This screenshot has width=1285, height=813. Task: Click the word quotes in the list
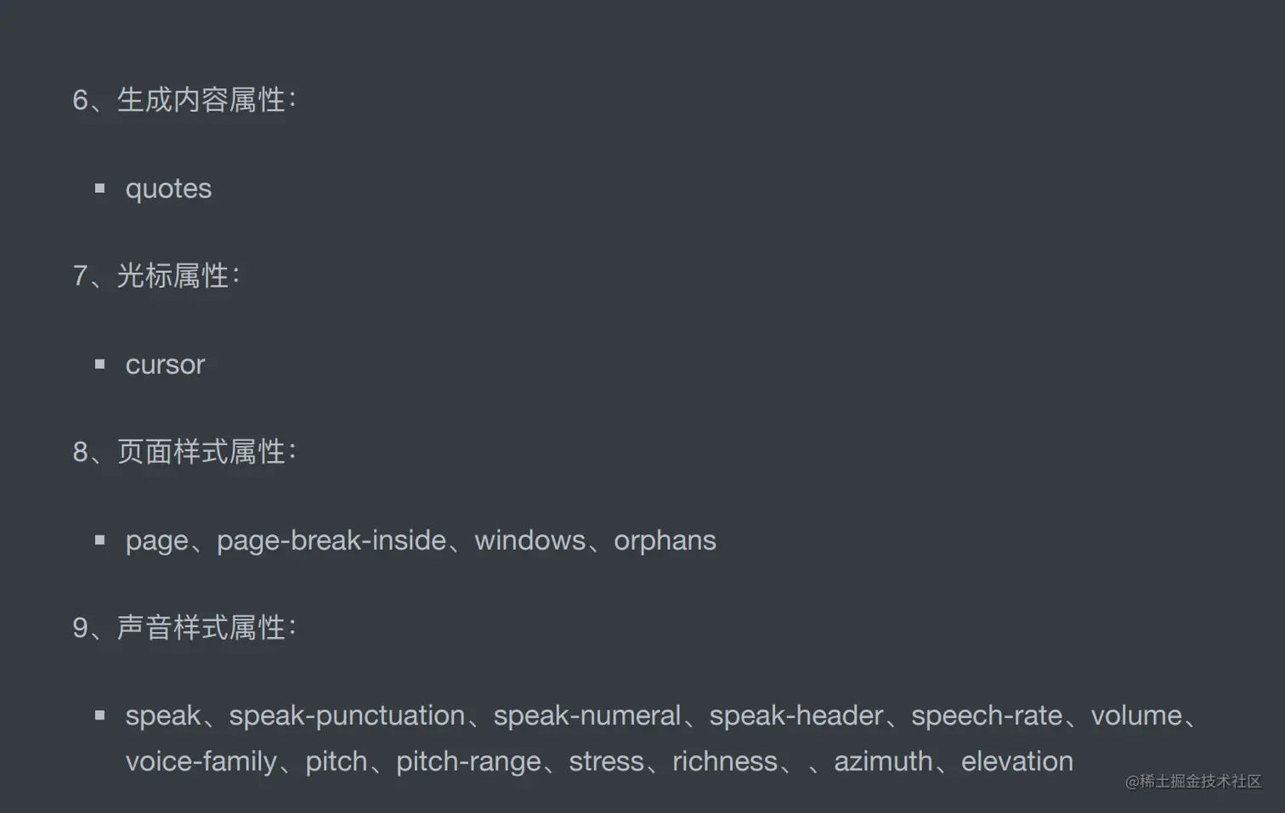pyautogui.click(x=168, y=189)
